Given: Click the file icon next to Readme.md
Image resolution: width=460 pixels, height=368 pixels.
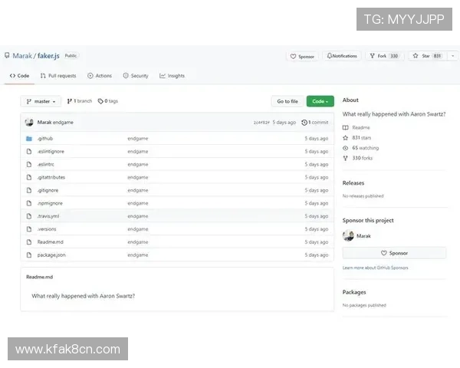Looking at the screenshot, I should click(x=29, y=242).
